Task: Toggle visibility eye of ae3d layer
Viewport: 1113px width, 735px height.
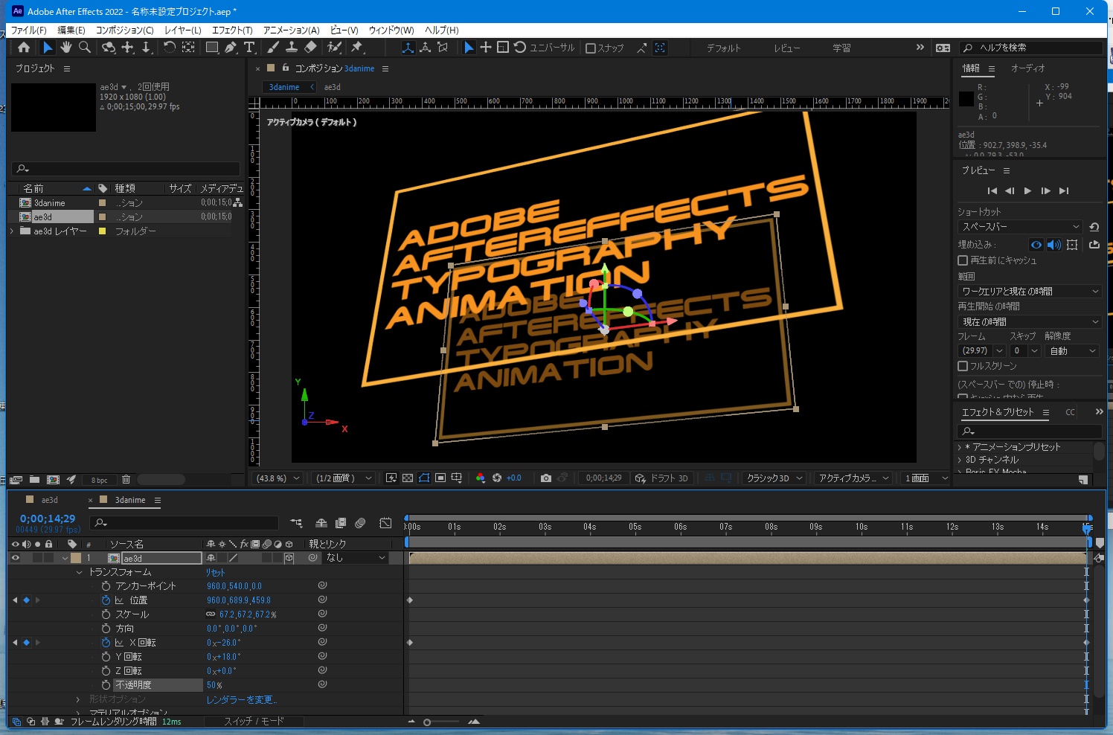Action: tap(15, 558)
